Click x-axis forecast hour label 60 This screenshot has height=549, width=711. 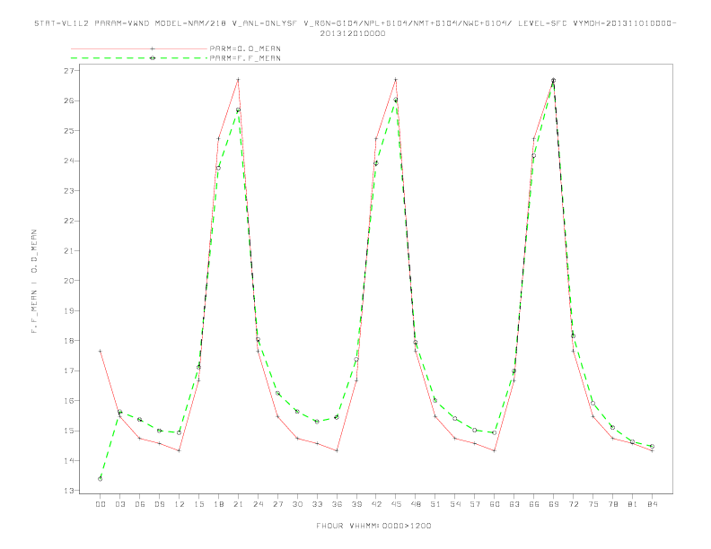(495, 504)
